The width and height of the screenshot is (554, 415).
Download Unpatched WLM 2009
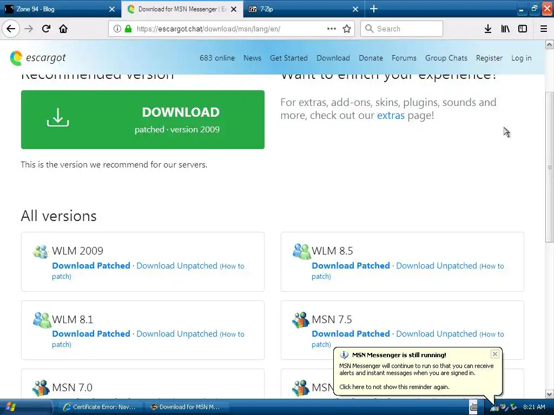[x=177, y=266]
